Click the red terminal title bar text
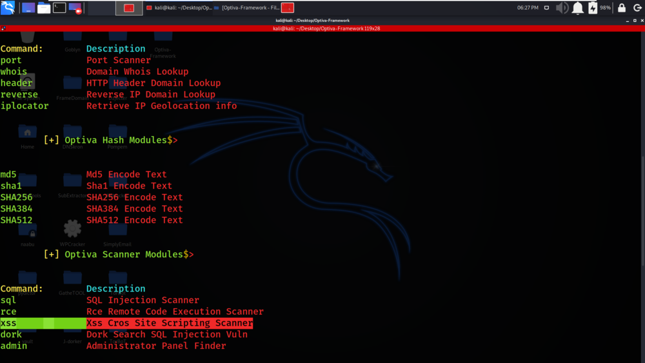645x363 pixels. [326, 28]
